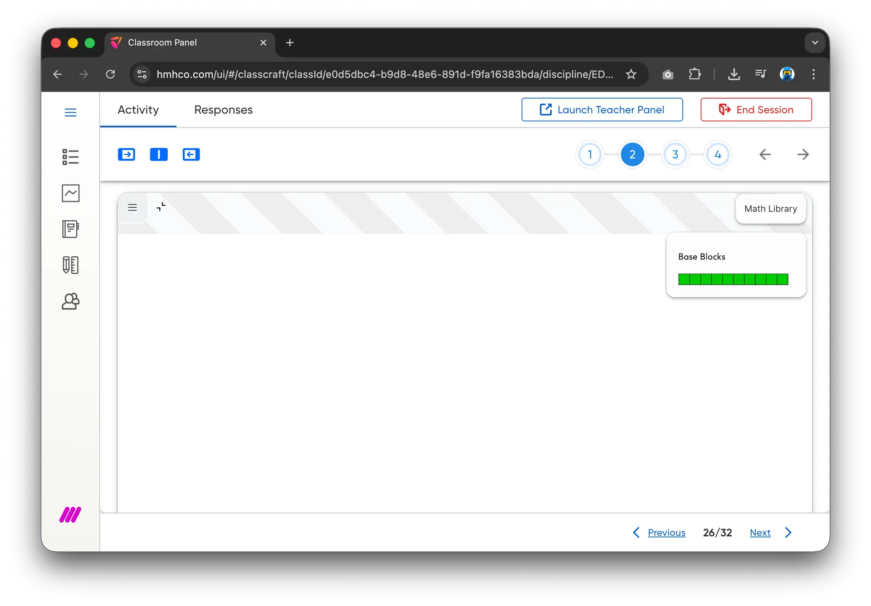The width and height of the screenshot is (871, 606).
Task: Click the End Session button
Action: tap(756, 110)
